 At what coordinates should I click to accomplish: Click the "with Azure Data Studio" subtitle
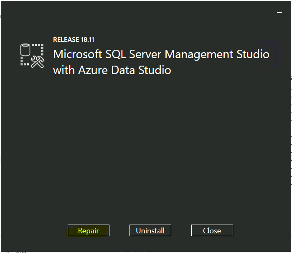[112, 70]
